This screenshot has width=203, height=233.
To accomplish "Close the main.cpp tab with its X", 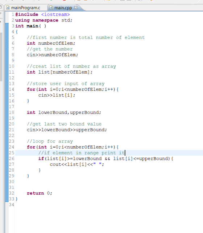I will click(x=76, y=8).
